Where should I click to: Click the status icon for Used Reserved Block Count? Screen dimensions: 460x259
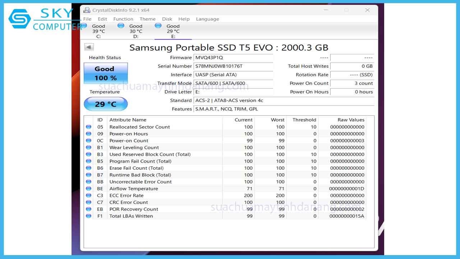coord(88,154)
